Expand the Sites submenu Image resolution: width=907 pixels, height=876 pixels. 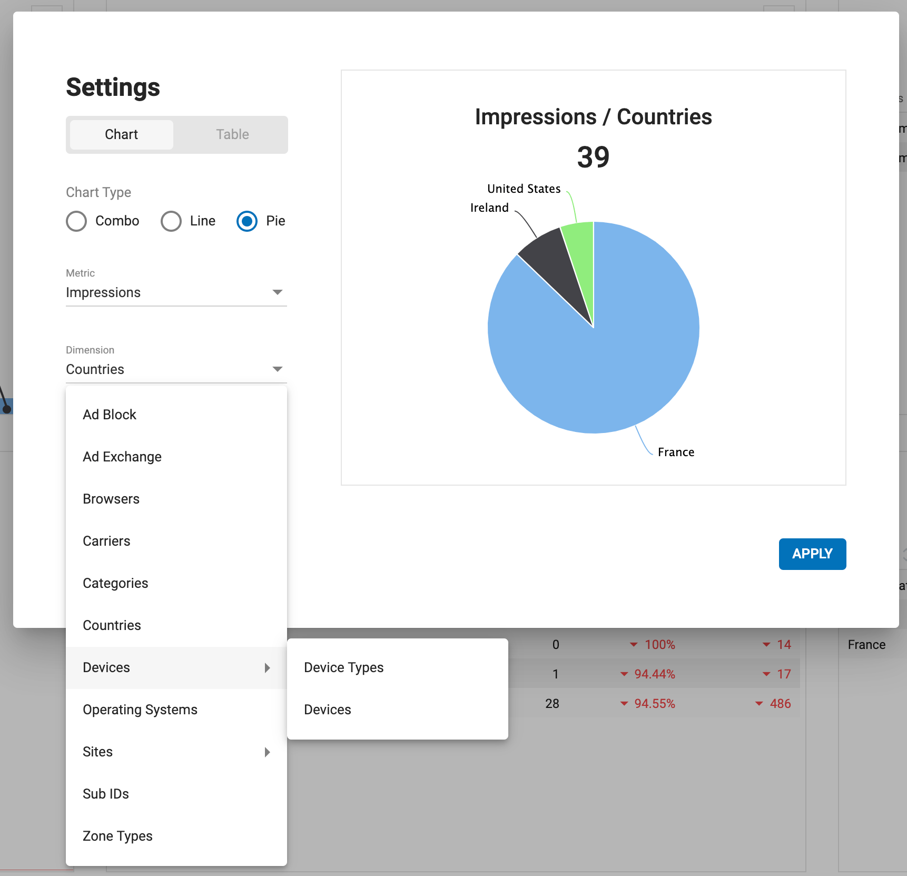(x=176, y=752)
